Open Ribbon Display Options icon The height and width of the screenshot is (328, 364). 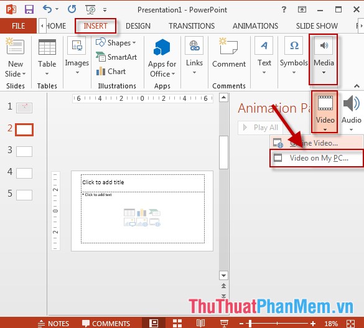[302, 9]
